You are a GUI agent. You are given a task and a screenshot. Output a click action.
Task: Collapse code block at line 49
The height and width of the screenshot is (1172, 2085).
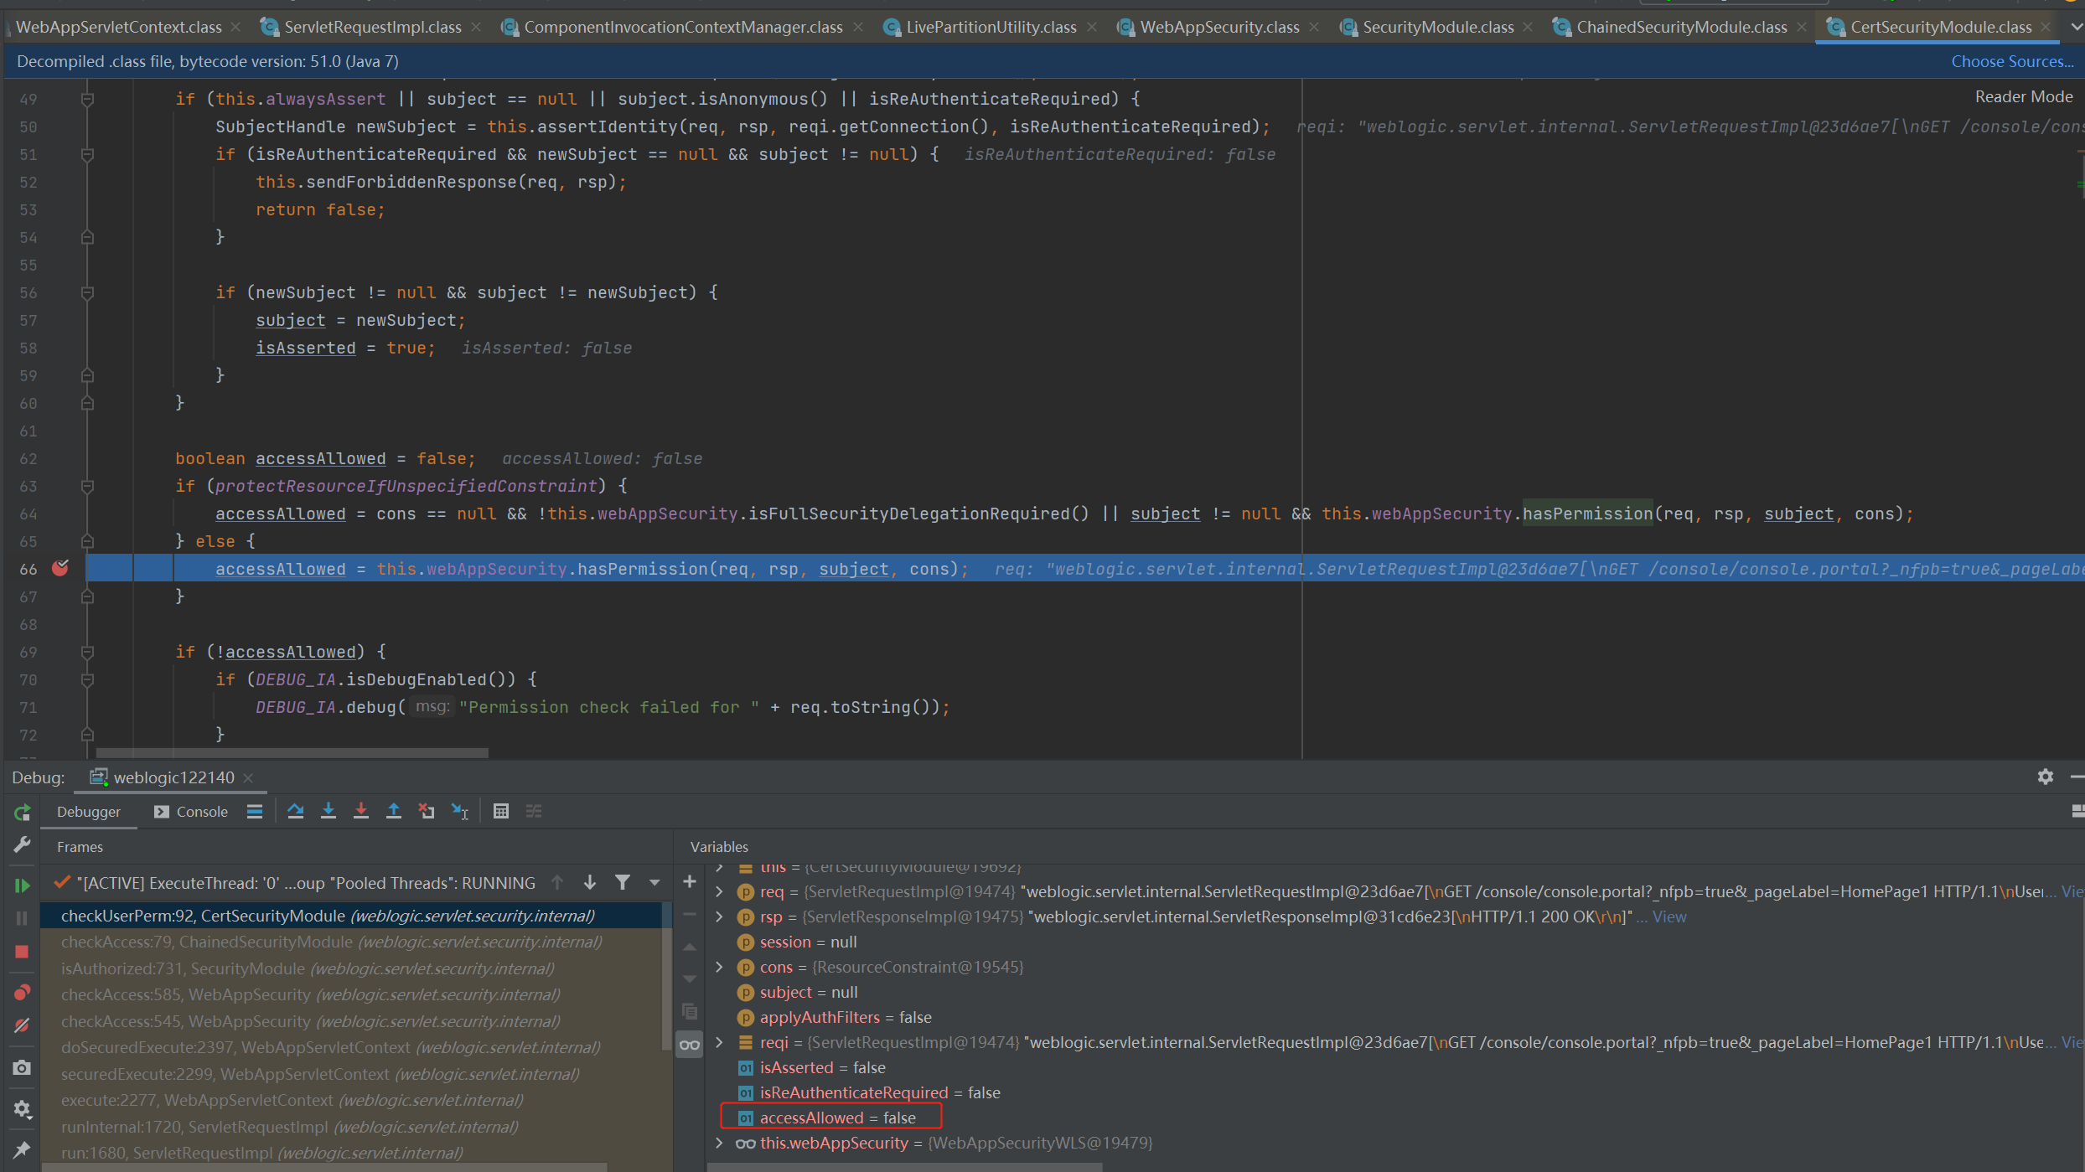(87, 99)
